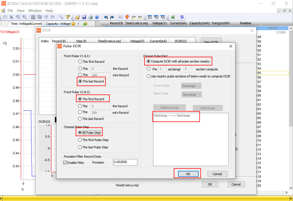Select the curve line tool icon
The image size is (293, 201).
pyautogui.click(x=61, y=17)
